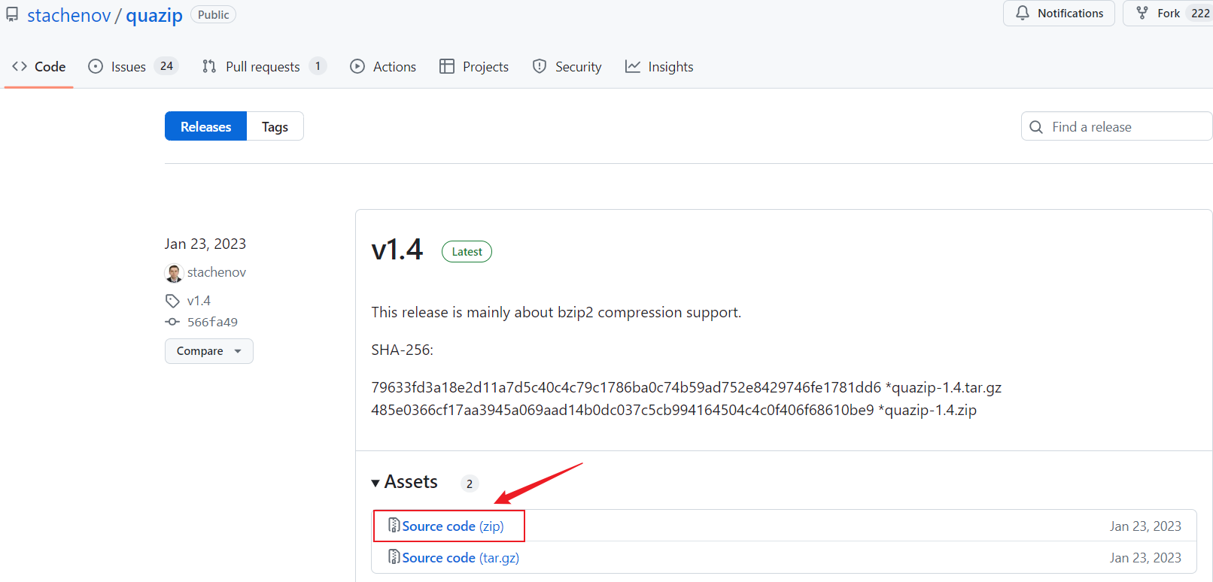Click the tar.gz asset date Jan 23, 2023
Screen dimensions: 1213x582
(1145, 558)
